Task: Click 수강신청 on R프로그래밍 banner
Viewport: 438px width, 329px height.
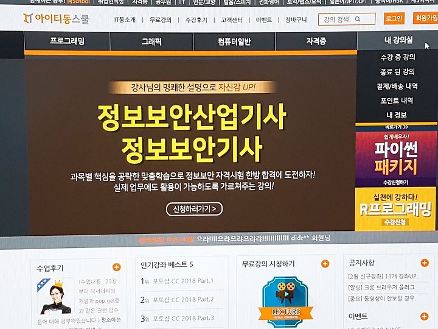Action: coord(395,222)
